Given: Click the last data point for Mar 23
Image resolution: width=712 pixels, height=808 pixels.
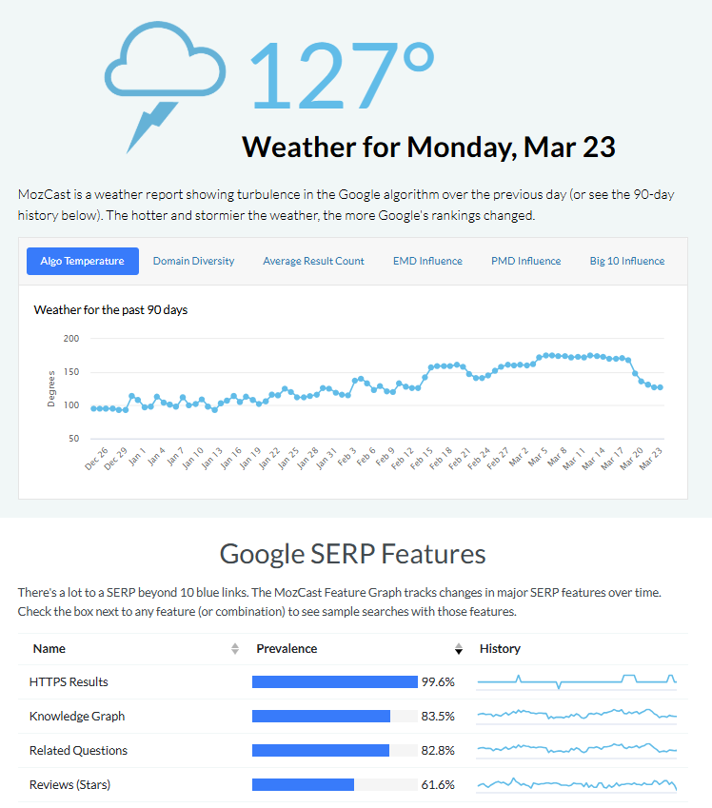Looking at the screenshot, I should coord(660,387).
